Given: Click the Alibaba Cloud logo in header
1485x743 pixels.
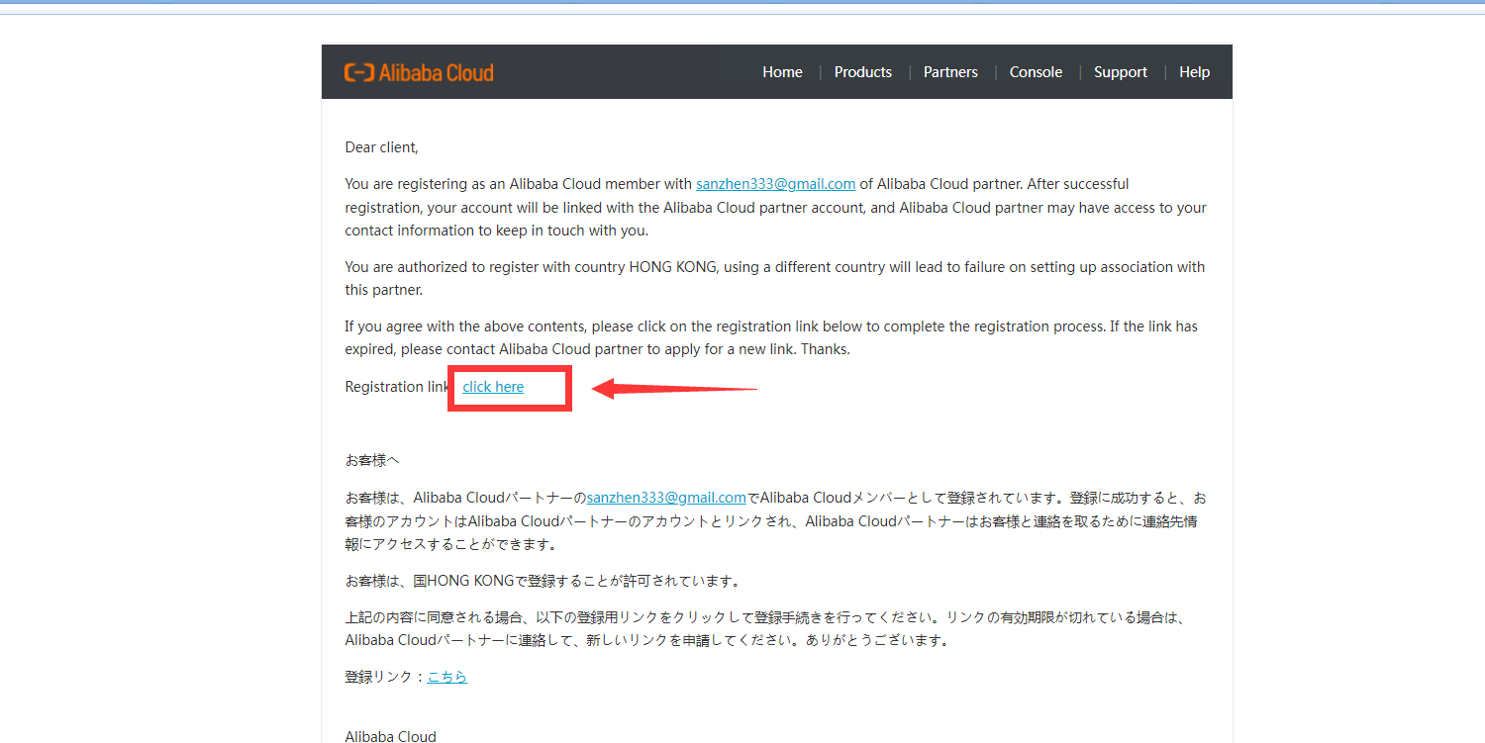Looking at the screenshot, I should click(419, 72).
